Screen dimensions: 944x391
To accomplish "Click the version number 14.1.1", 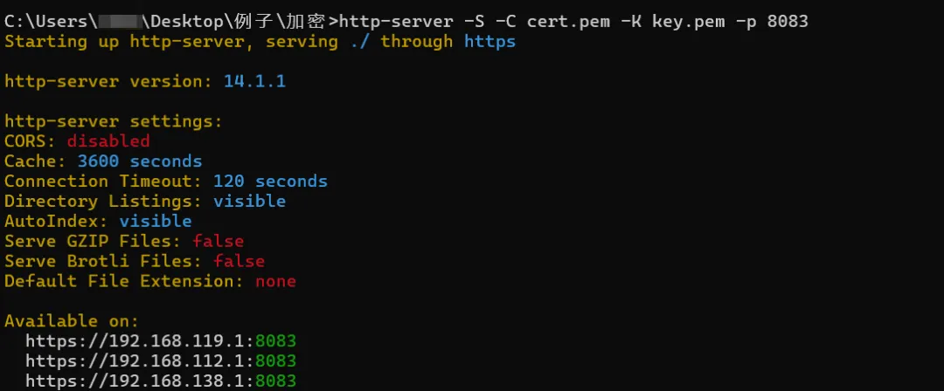I will [254, 82].
